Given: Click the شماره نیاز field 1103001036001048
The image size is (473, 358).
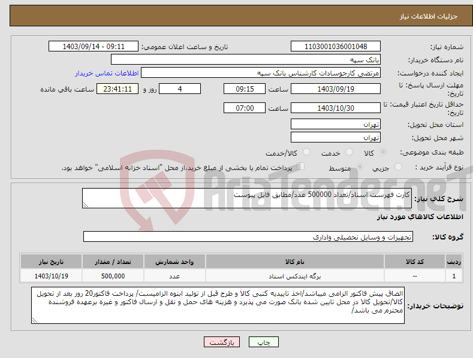Looking at the screenshot, I should (x=336, y=47).
